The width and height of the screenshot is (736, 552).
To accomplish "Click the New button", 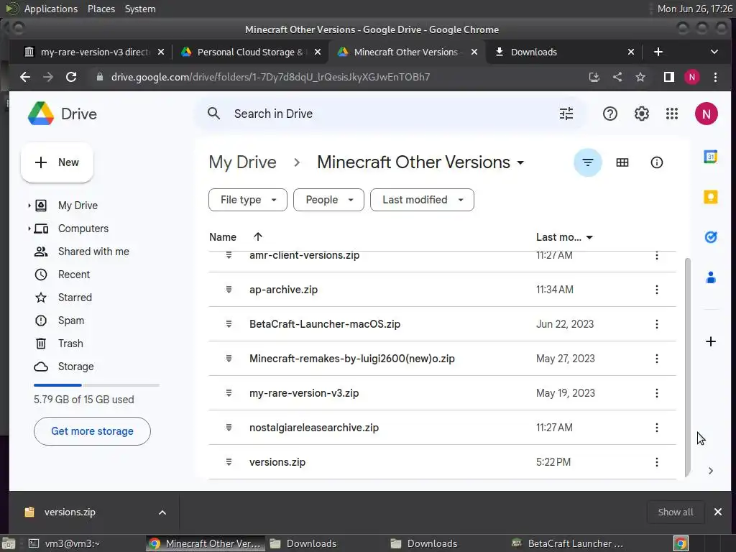I will (x=57, y=162).
